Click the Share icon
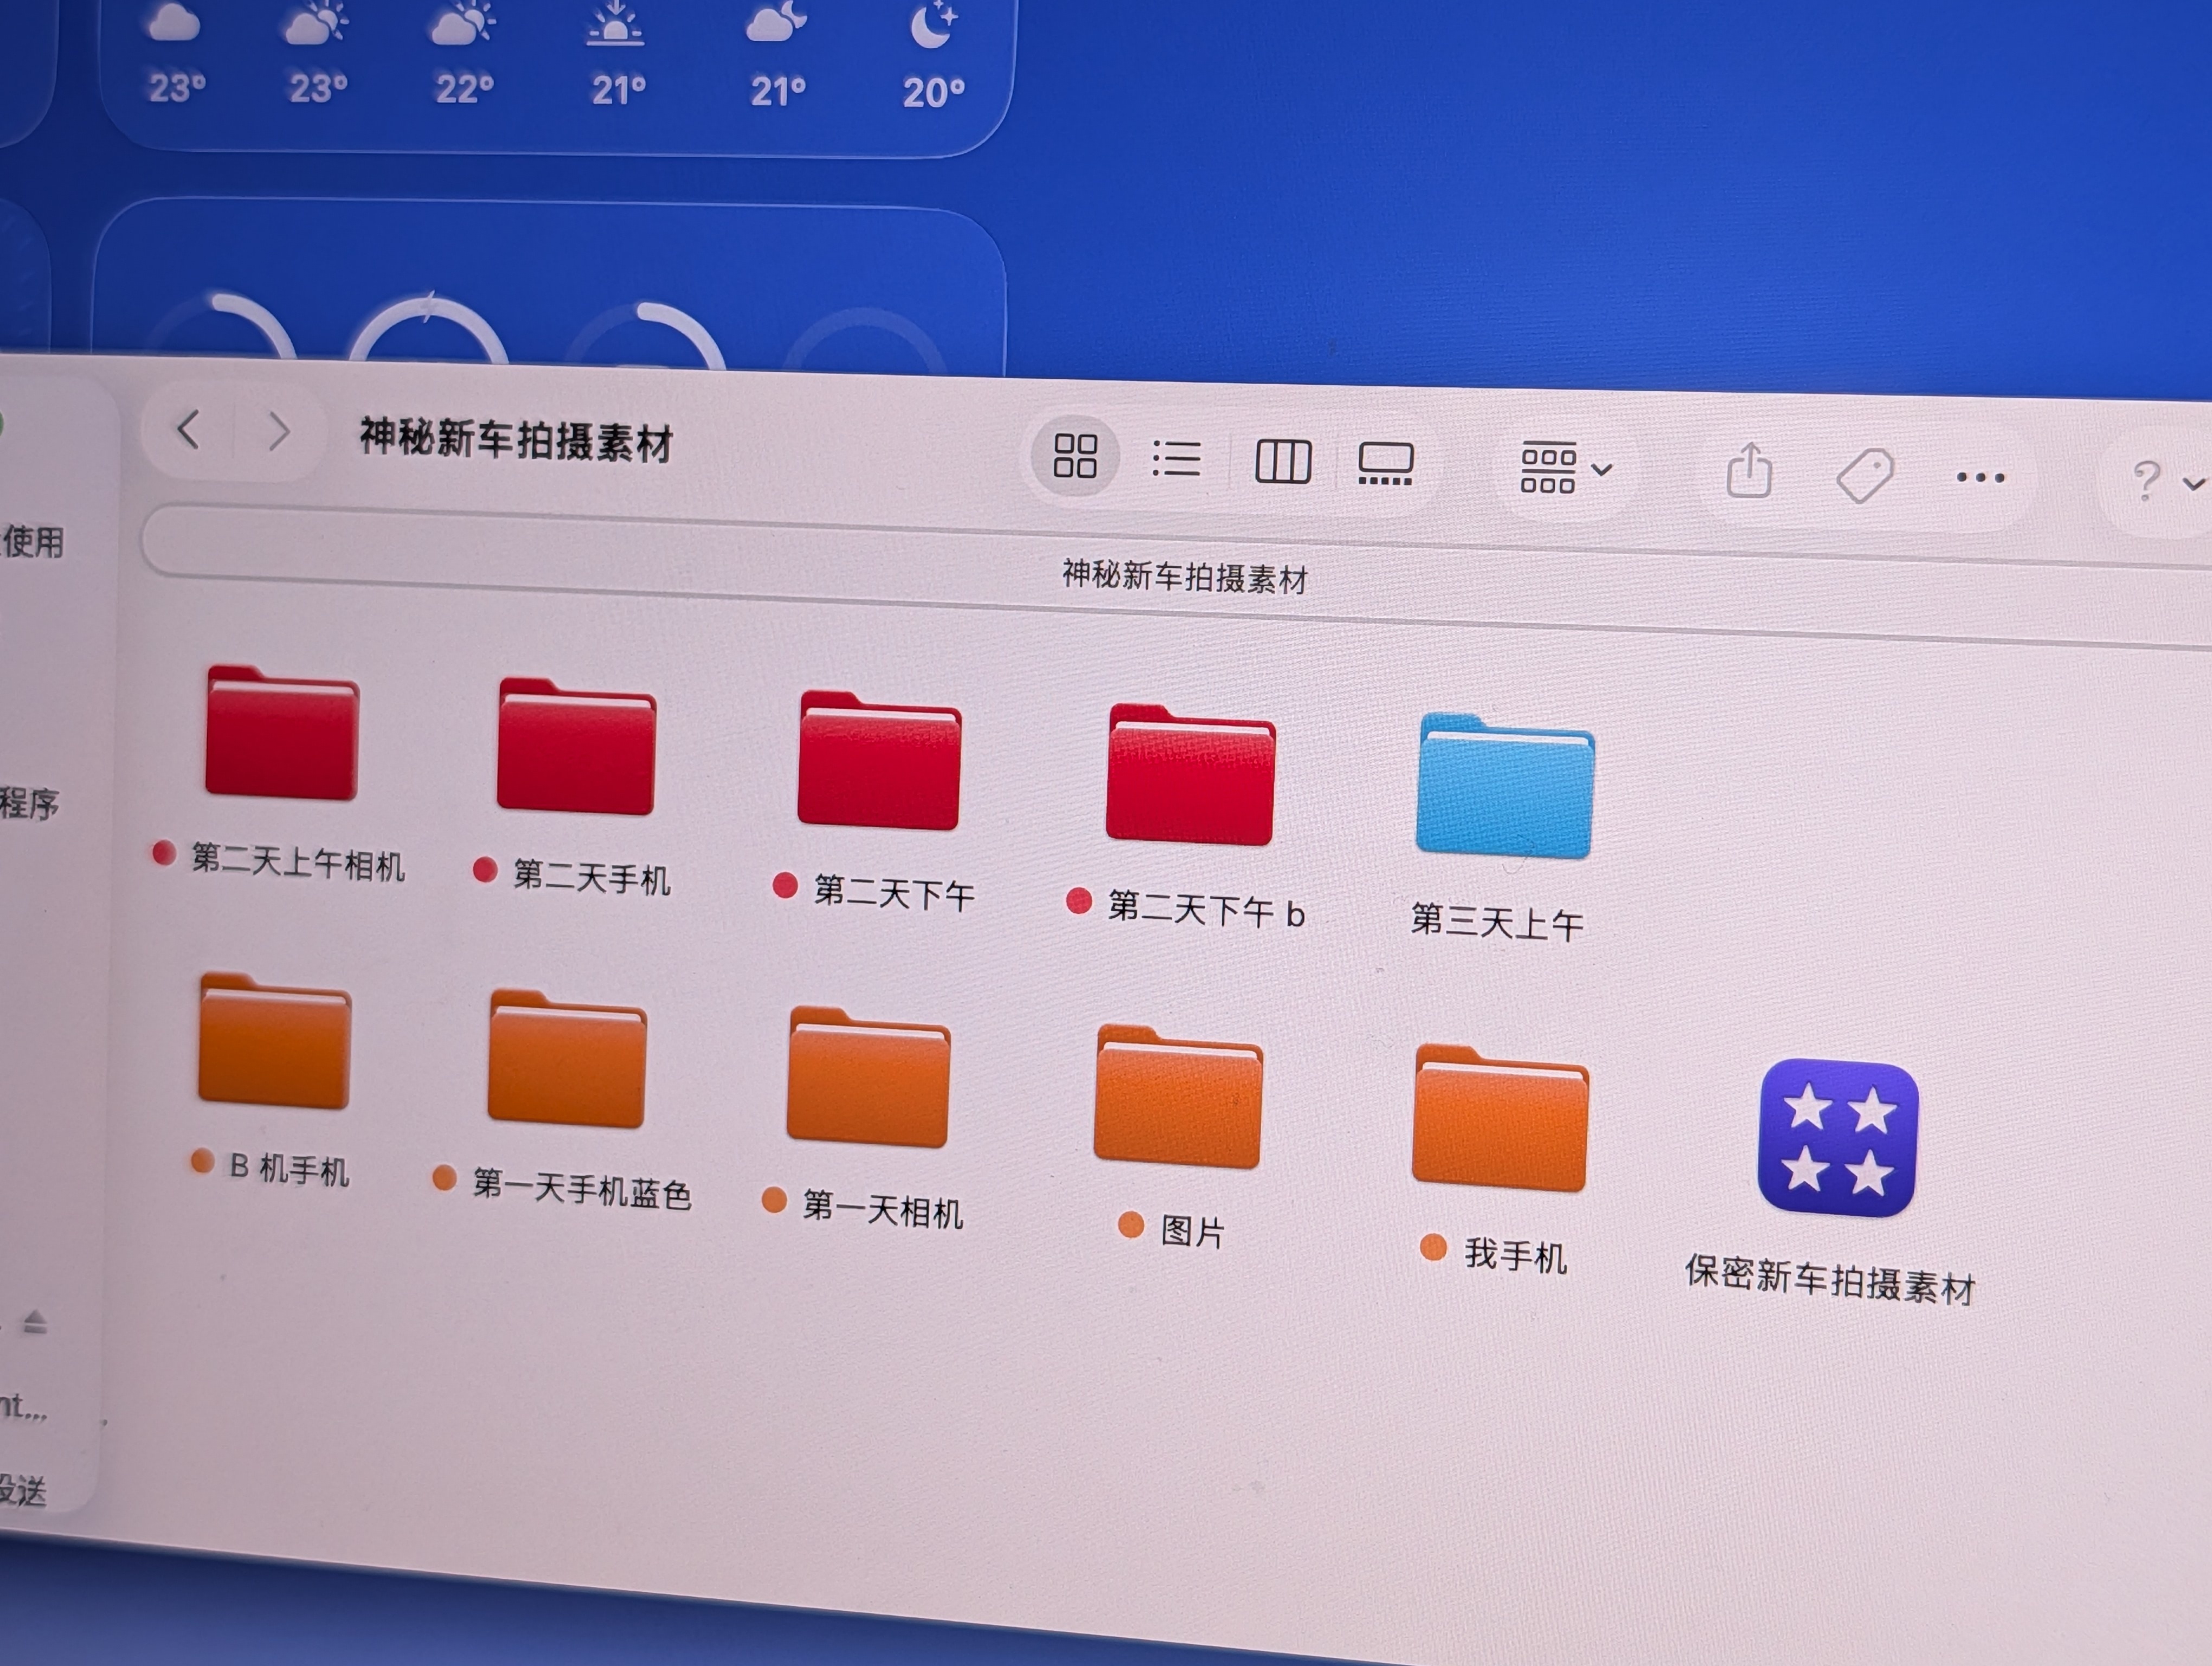The image size is (2212, 1666). click(x=1749, y=470)
